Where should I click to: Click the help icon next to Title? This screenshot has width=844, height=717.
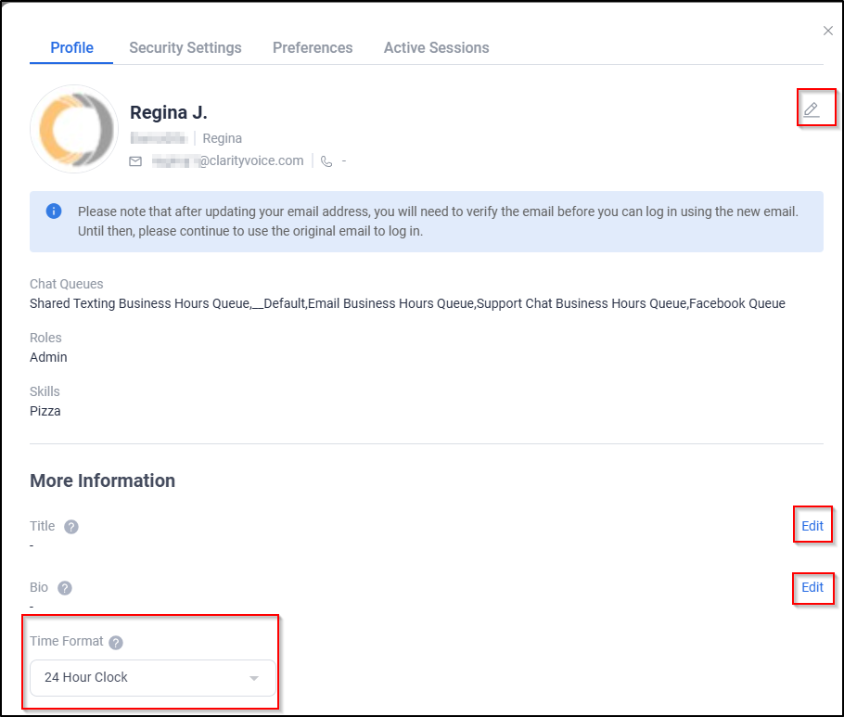71,527
